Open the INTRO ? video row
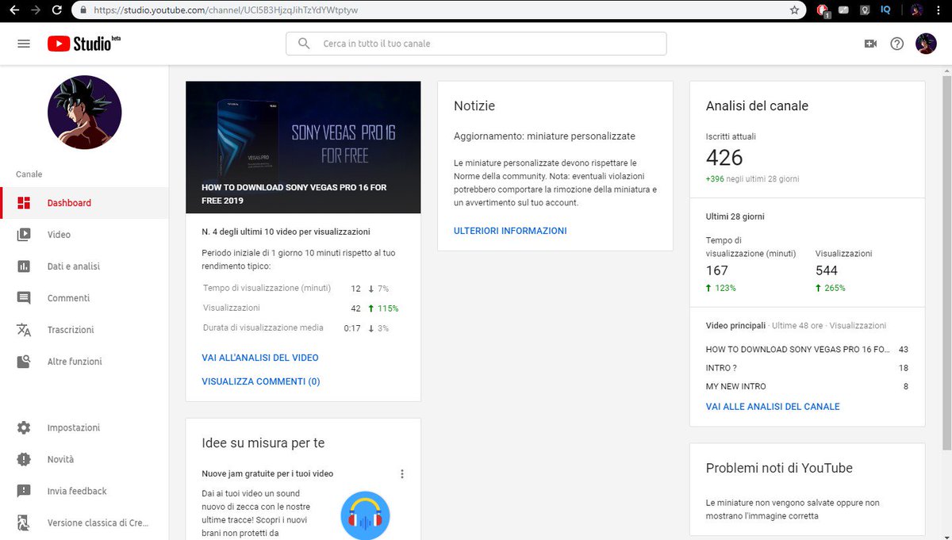The width and height of the screenshot is (952, 540). pos(807,368)
